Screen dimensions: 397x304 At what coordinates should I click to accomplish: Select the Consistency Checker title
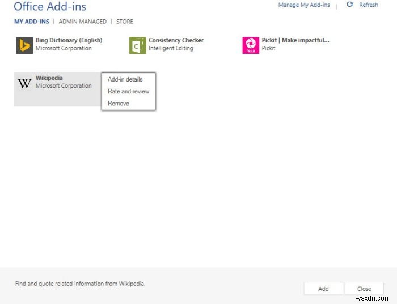tap(176, 40)
